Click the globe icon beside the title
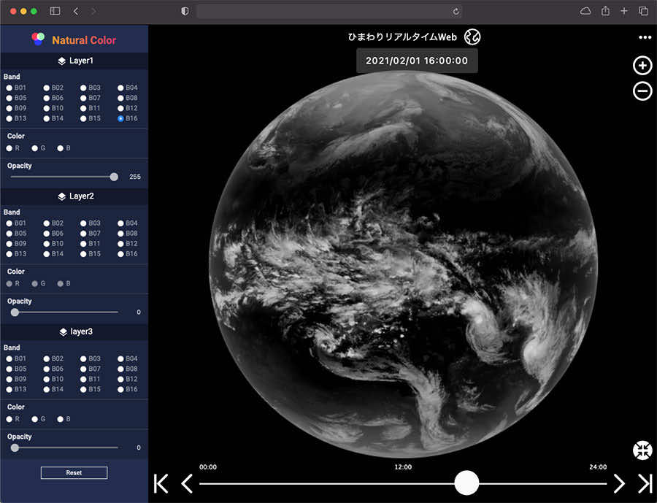The height and width of the screenshot is (503, 657). [473, 37]
